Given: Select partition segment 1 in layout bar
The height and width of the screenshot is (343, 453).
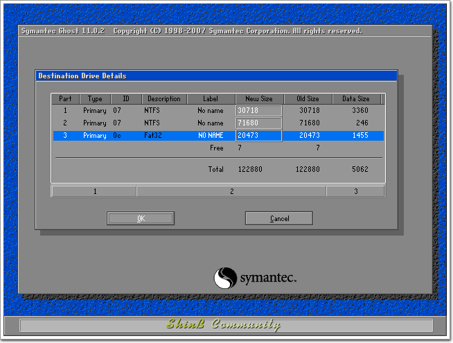Looking at the screenshot, I should click(x=94, y=191).
